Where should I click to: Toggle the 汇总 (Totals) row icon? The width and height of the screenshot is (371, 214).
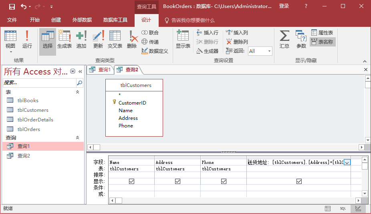pyautogui.click(x=284, y=40)
